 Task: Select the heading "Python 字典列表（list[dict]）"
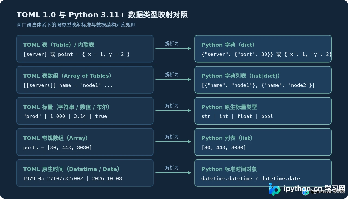pyautogui.click(x=241, y=76)
